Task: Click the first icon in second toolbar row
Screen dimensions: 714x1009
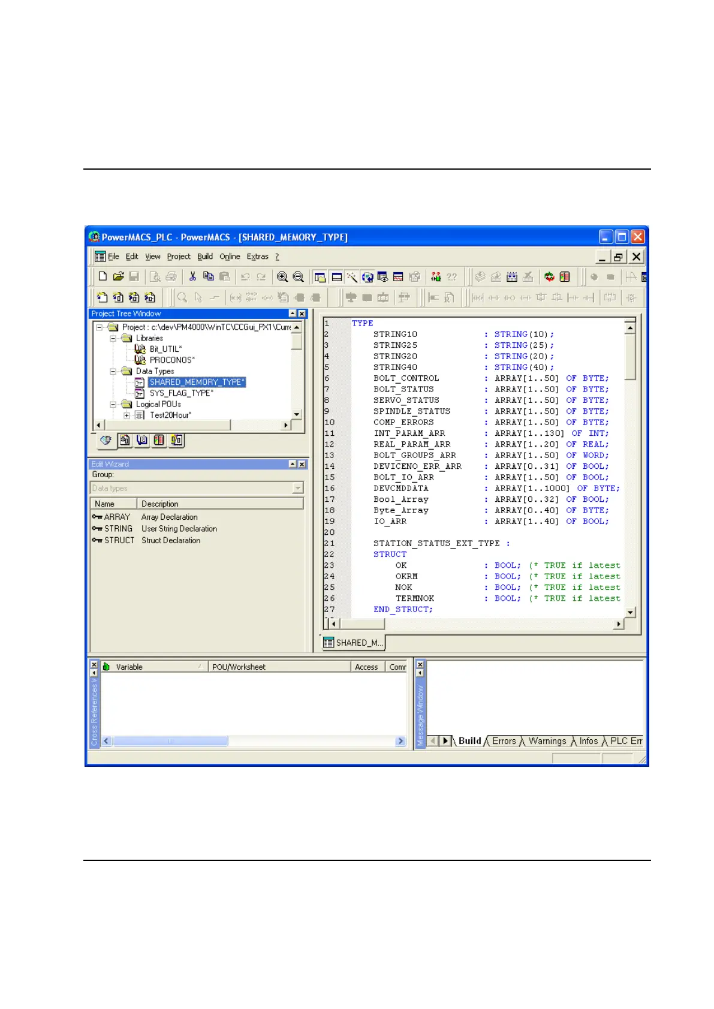Action: point(103,297)
